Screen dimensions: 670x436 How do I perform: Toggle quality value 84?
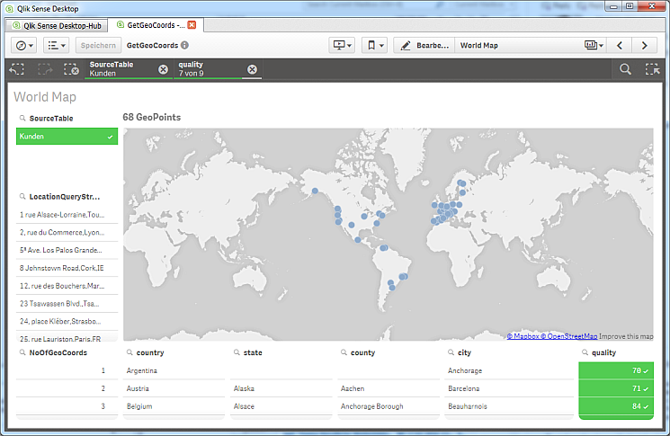click(616, 406)
